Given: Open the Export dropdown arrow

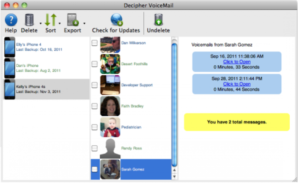Looking at the screenshot, I should 84,23.
